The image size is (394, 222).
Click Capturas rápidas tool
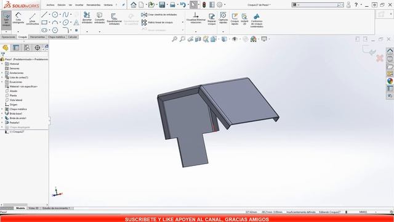223,18
